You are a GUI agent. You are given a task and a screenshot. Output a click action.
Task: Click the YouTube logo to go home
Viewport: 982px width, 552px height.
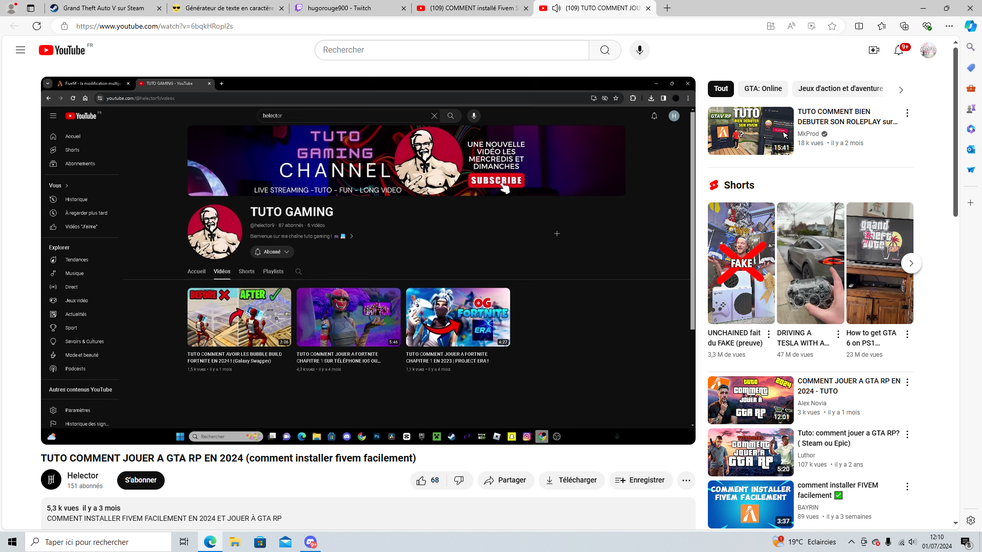point(62,50)
